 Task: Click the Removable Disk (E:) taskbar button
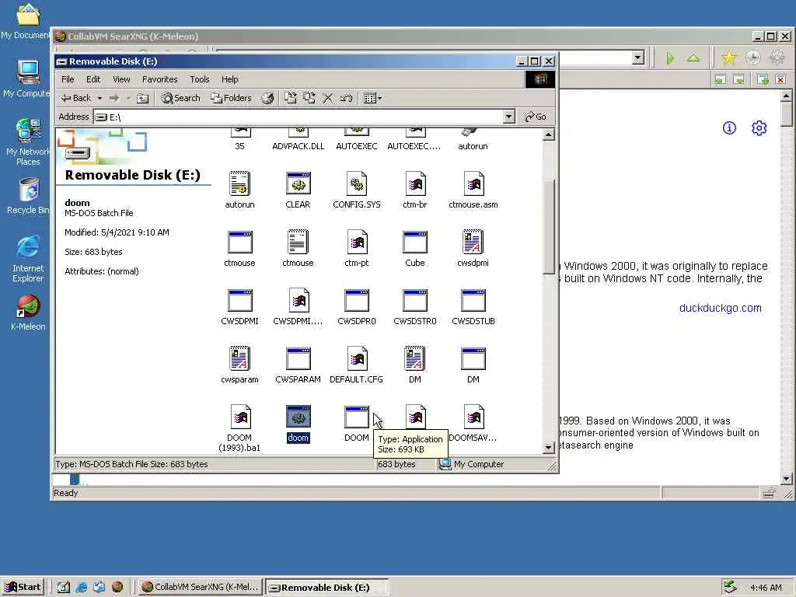[x=327, y=588]
